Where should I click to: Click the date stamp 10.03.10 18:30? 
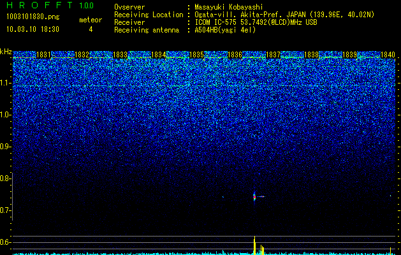pyautogui.click(x=33, y=29)
